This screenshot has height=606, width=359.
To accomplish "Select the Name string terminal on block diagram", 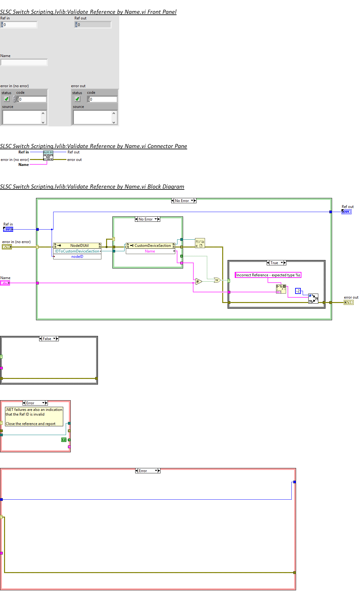I will [x=5, y=283].
